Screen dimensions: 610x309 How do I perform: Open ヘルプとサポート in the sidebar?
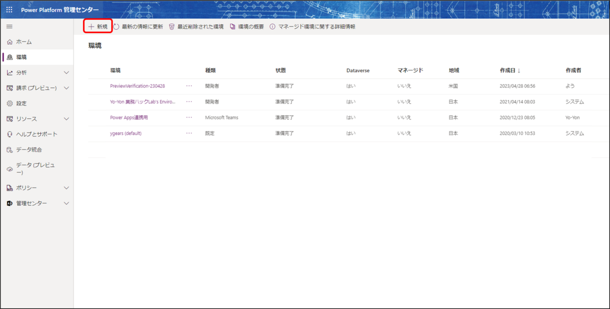tap(37, 134)
